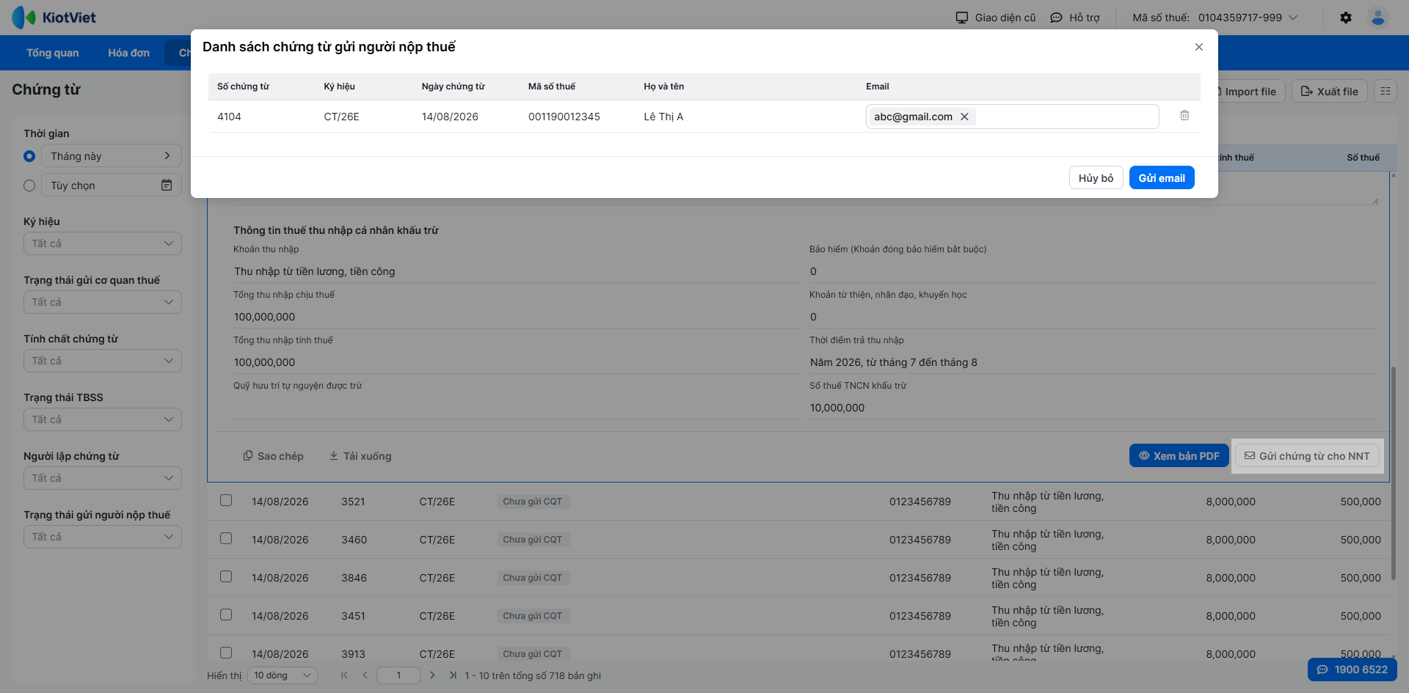Tick checkbox for chứng từ 3913

click(226, 653)
